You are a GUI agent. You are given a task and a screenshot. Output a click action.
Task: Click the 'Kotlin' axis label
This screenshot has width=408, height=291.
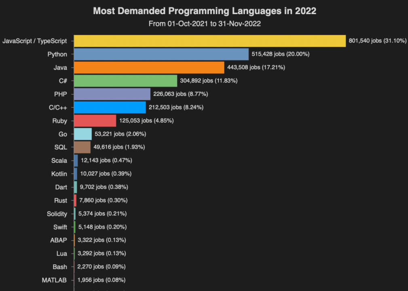click(59, 174)
